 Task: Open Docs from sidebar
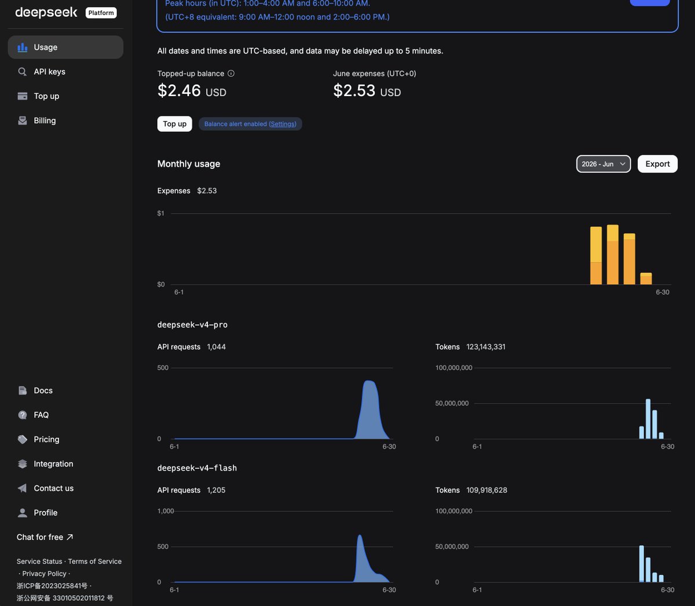tap(65, 391)
